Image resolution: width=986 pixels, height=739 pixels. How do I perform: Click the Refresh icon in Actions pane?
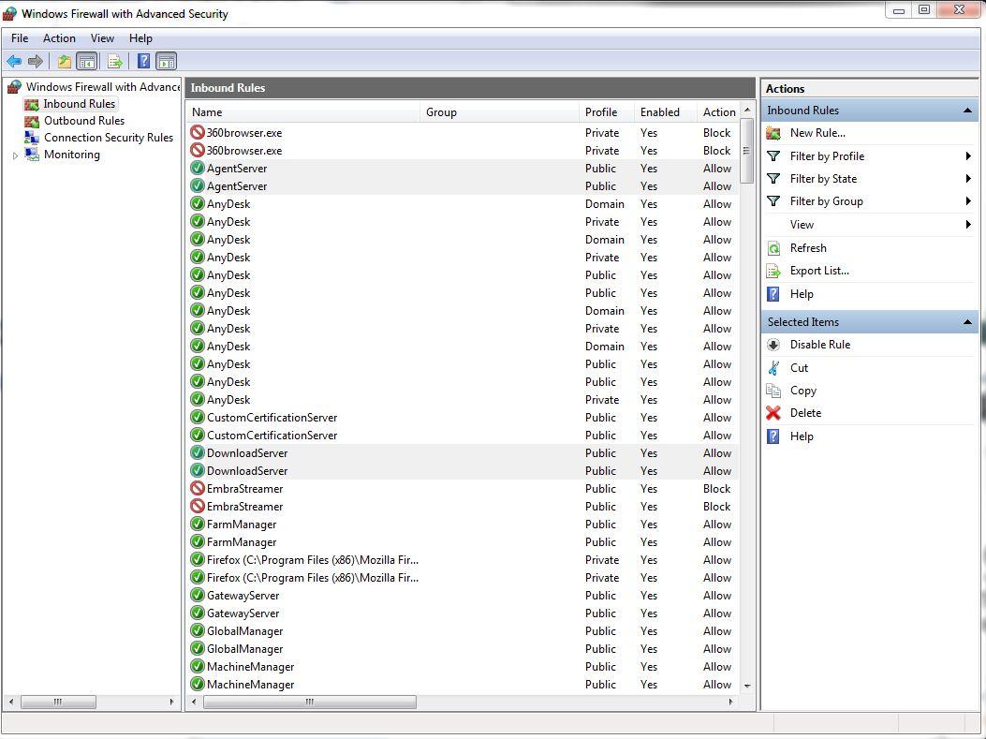click(773, 248)
